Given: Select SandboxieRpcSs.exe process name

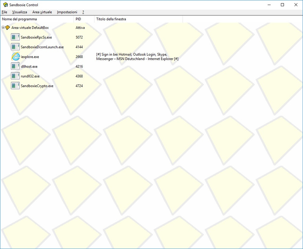Looking at the screenshot, I should (36, 37).
